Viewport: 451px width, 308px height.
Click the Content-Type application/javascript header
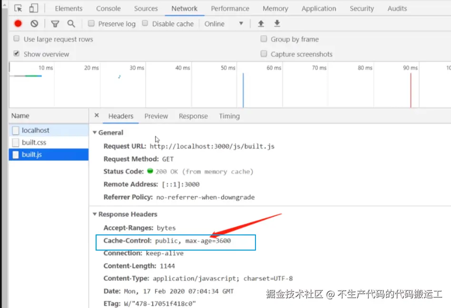tap(198, 279)
